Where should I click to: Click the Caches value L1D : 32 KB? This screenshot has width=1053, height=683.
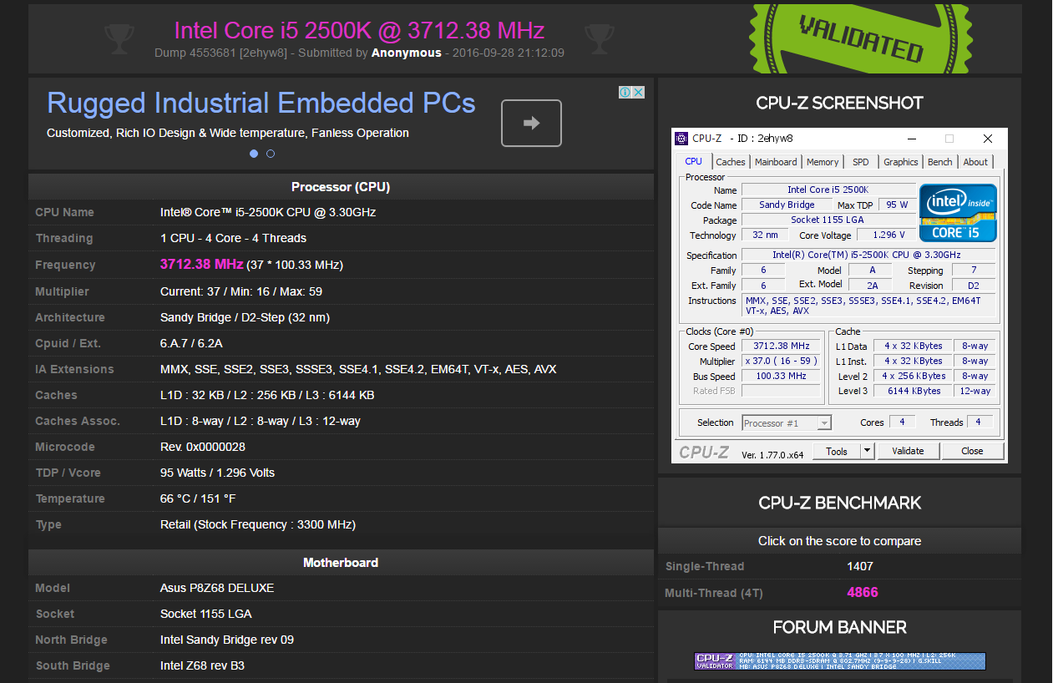(267, 395)
